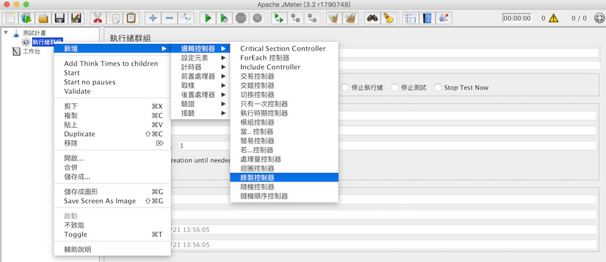Open the 設定元素 submenu

click(x=200, y=58)
